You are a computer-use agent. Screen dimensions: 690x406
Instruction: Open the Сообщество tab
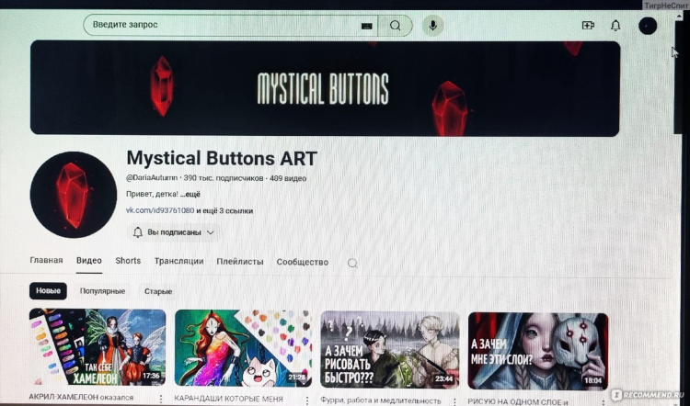tap(303, 262)
